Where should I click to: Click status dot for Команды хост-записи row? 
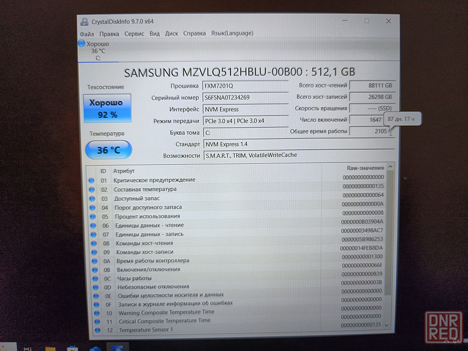coord(95,252)
